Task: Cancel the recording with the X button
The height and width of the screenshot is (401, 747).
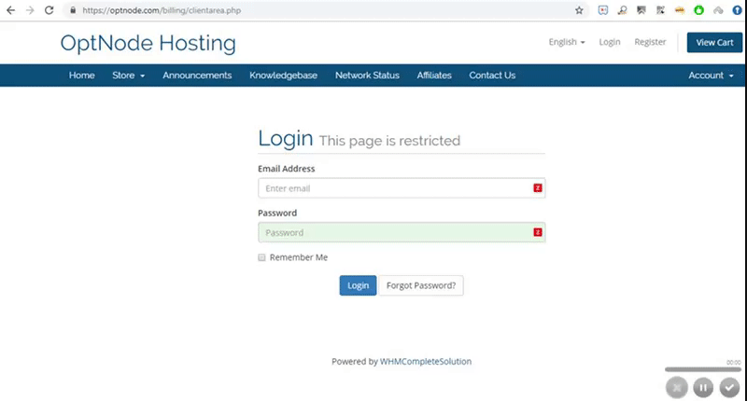Action: click(x=677, y=388)
